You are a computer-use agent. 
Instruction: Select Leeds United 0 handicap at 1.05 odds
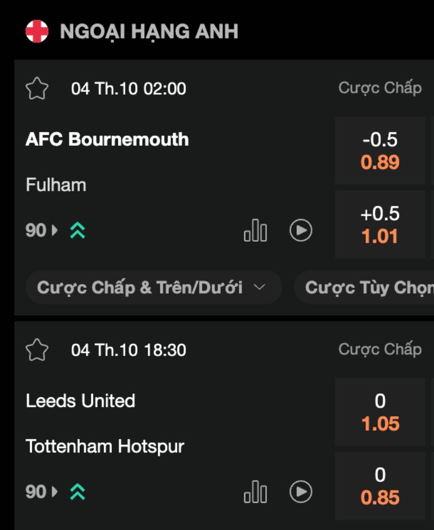pyautogui.click(x=380, y=412)
